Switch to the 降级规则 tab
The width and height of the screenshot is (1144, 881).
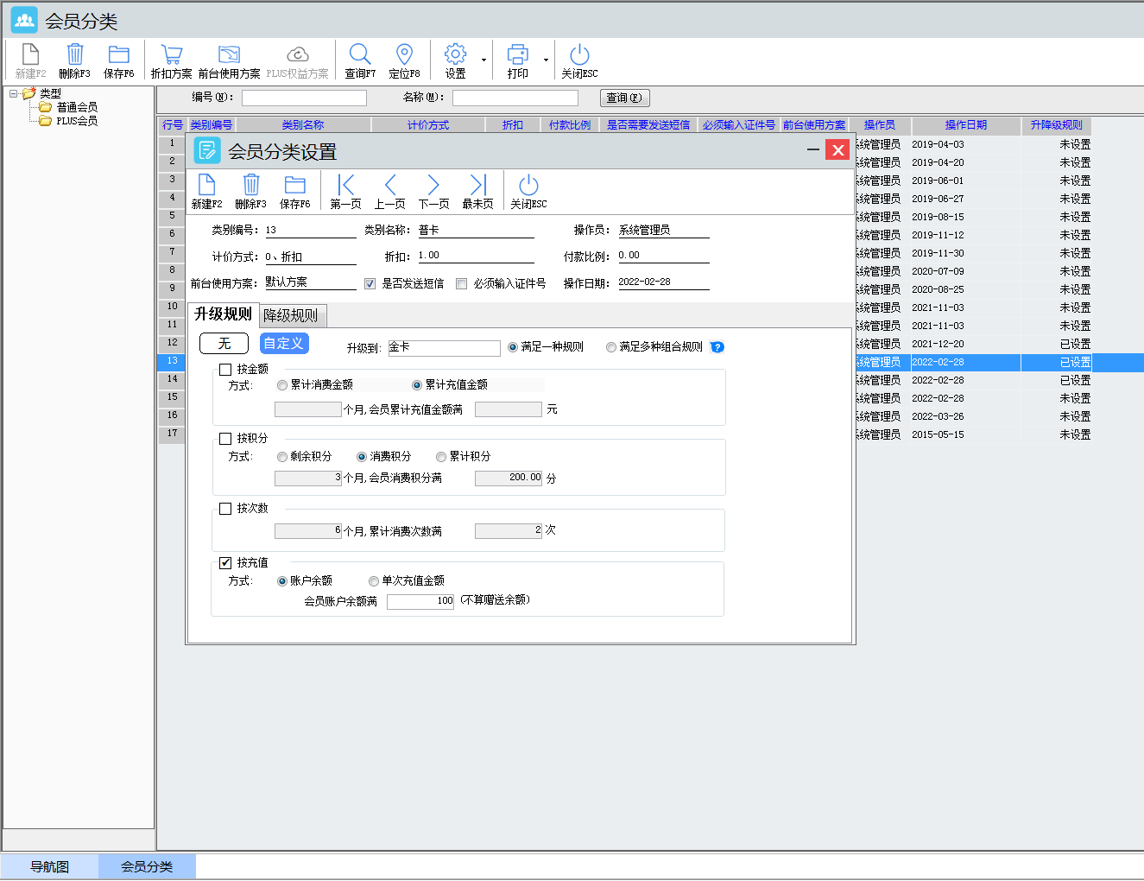290,315
